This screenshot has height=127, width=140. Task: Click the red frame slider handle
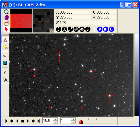pyautogui.click(x=81, y=122)
